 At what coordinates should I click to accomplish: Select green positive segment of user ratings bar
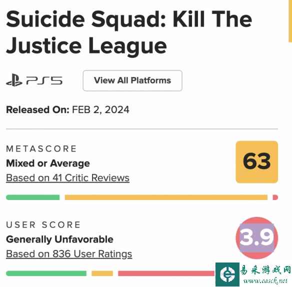pyautogui.click(x=46, y=273)
